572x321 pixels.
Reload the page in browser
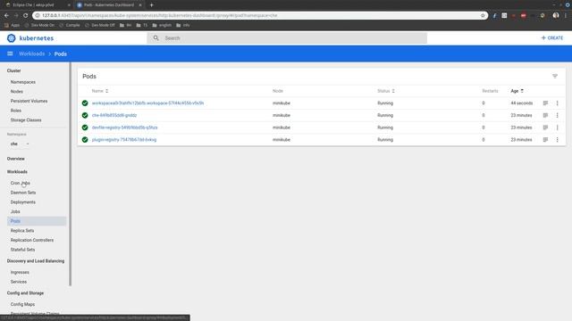pyautogui.click(x=26, y=15)
